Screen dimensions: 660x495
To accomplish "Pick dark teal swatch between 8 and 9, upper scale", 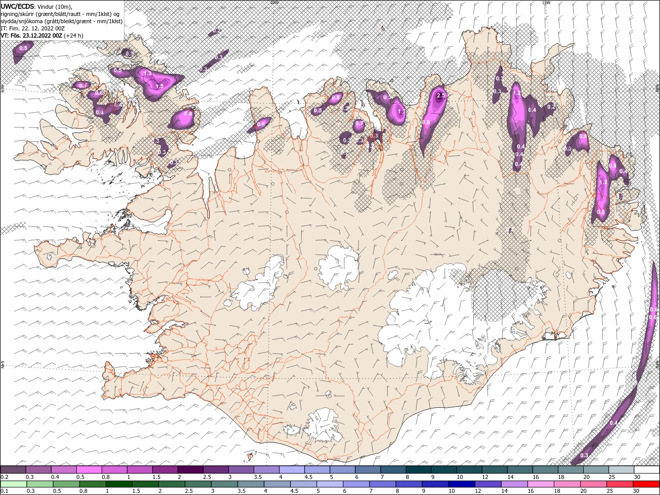I will coord(419,470).
